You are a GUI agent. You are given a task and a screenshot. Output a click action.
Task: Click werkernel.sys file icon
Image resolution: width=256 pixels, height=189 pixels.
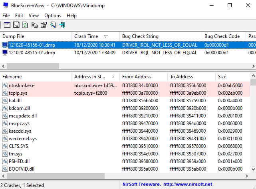(x=5, y=139)
